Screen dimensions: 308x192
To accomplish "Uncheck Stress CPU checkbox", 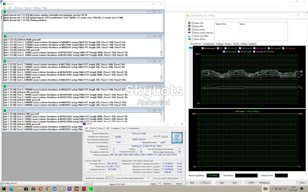I will [193, 23].
